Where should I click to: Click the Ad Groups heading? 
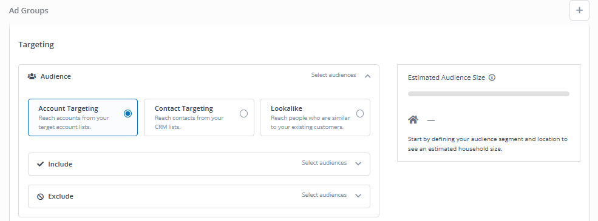[29, 11]
